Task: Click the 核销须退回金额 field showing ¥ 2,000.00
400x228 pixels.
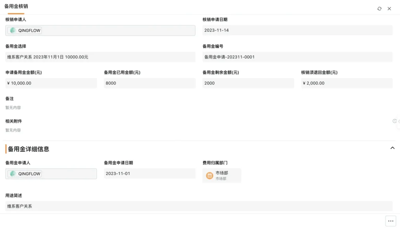Action: click(346, 83)
